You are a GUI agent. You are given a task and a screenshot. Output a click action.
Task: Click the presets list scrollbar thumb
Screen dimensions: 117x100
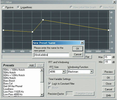click(42, 77)
